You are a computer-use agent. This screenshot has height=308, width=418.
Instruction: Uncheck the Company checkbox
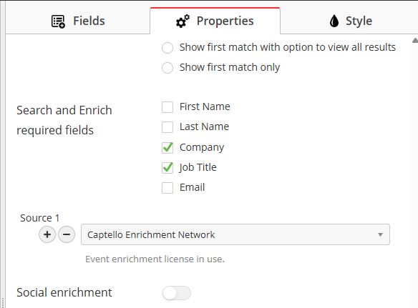[x=167, y=147]
